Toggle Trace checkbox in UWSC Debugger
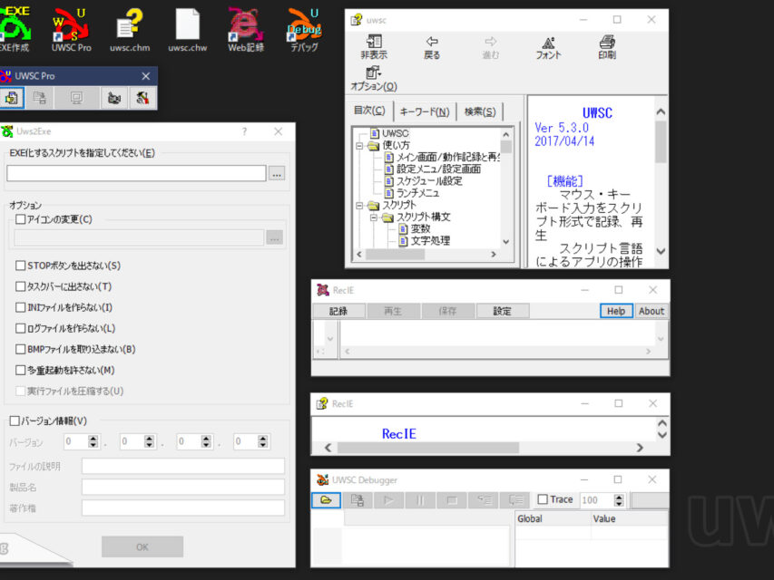774x580 pixels. pos(543,499)
